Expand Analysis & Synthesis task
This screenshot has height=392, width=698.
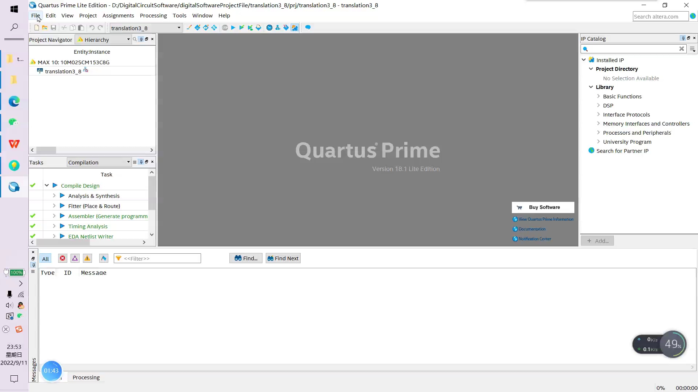click(54, 196)
